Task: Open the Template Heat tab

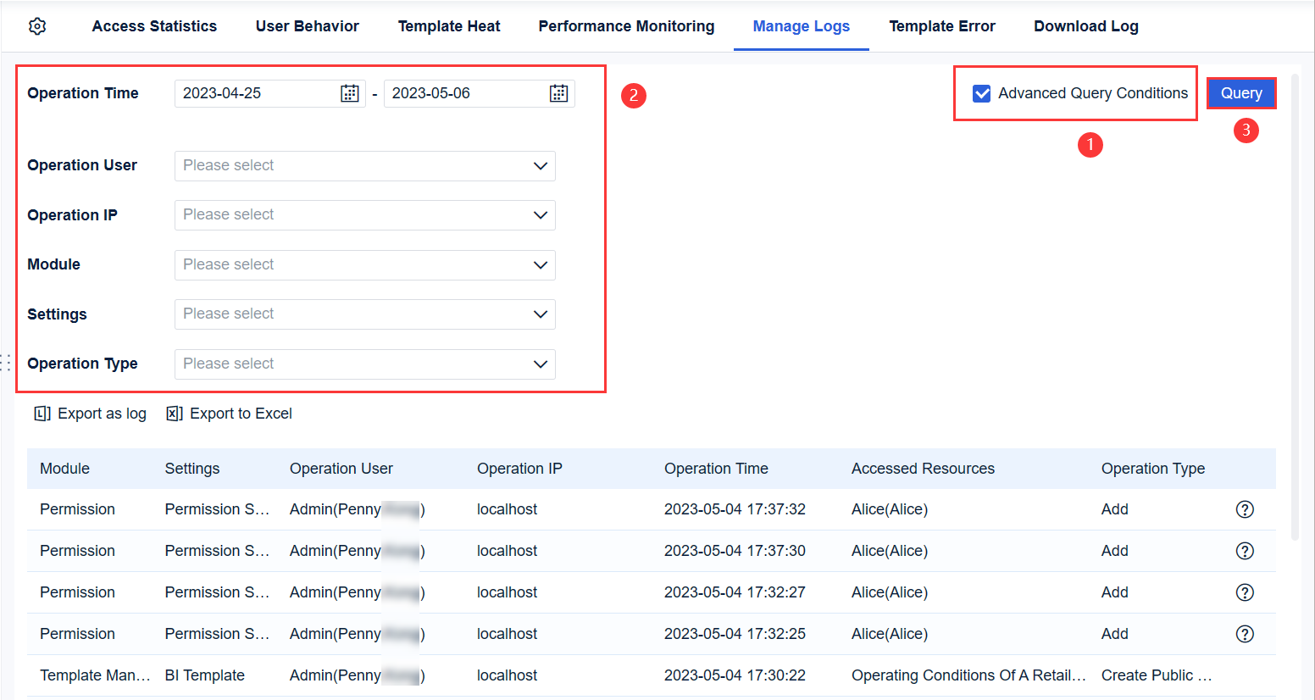Action: point(449,26)
